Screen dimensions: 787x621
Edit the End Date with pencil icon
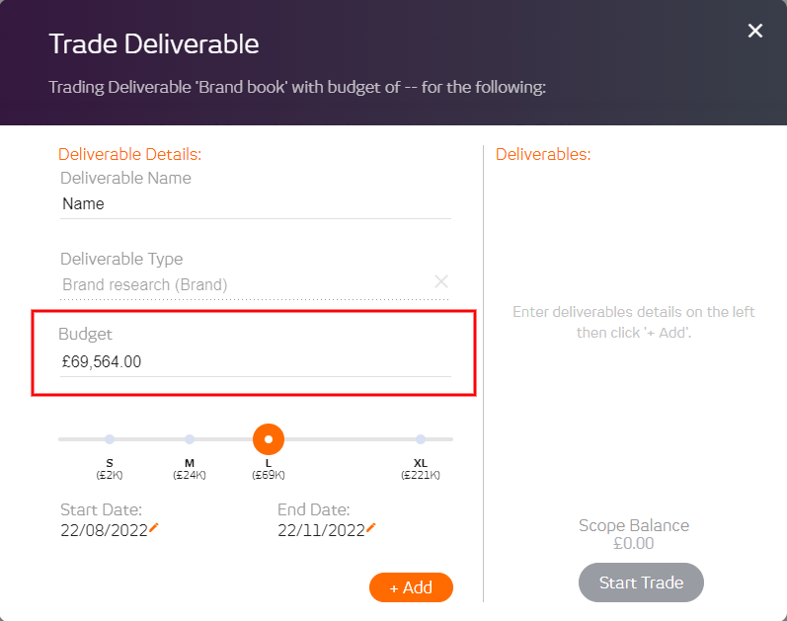point(371,527)
